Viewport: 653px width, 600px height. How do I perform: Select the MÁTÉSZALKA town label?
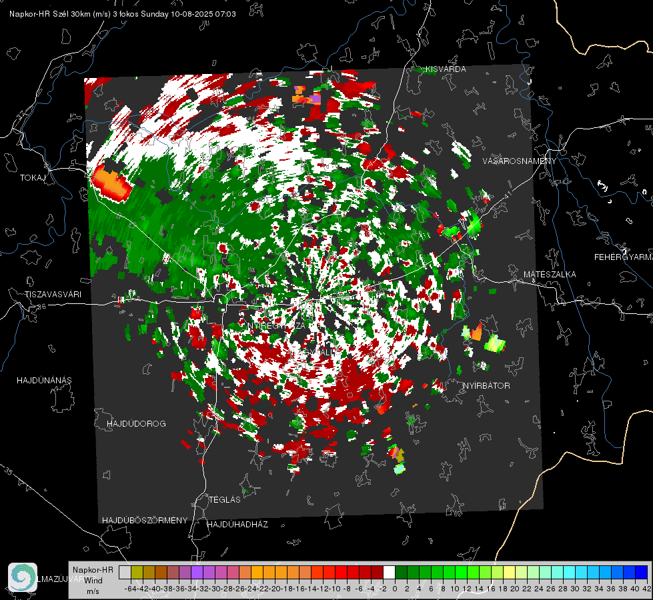(550, 275)
